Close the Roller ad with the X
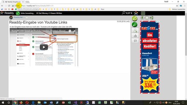This screenshot has height=105, width=187. [158, 22]
